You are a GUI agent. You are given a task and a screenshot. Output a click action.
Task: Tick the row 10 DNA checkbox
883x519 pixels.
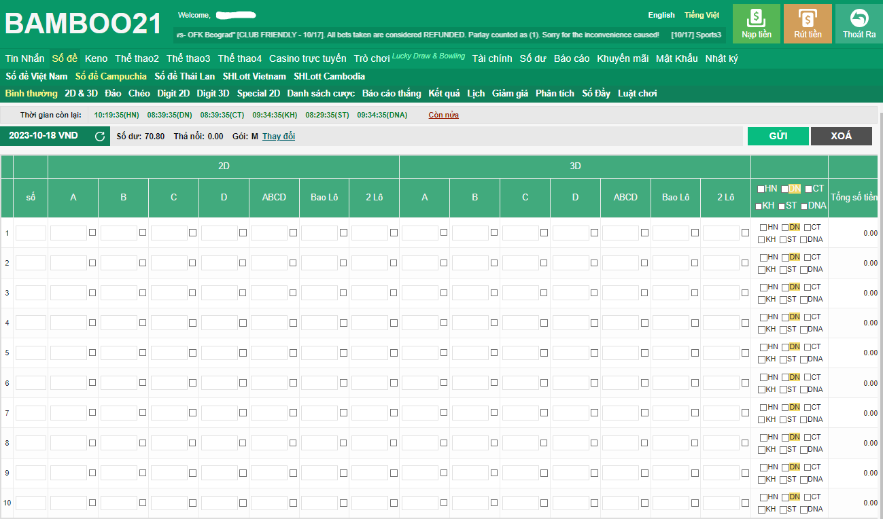(803, 509)
